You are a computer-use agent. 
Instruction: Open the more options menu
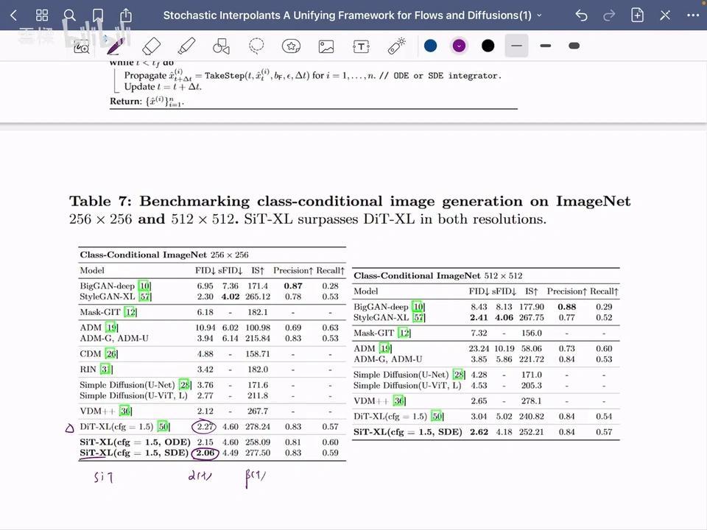[692, 15]
